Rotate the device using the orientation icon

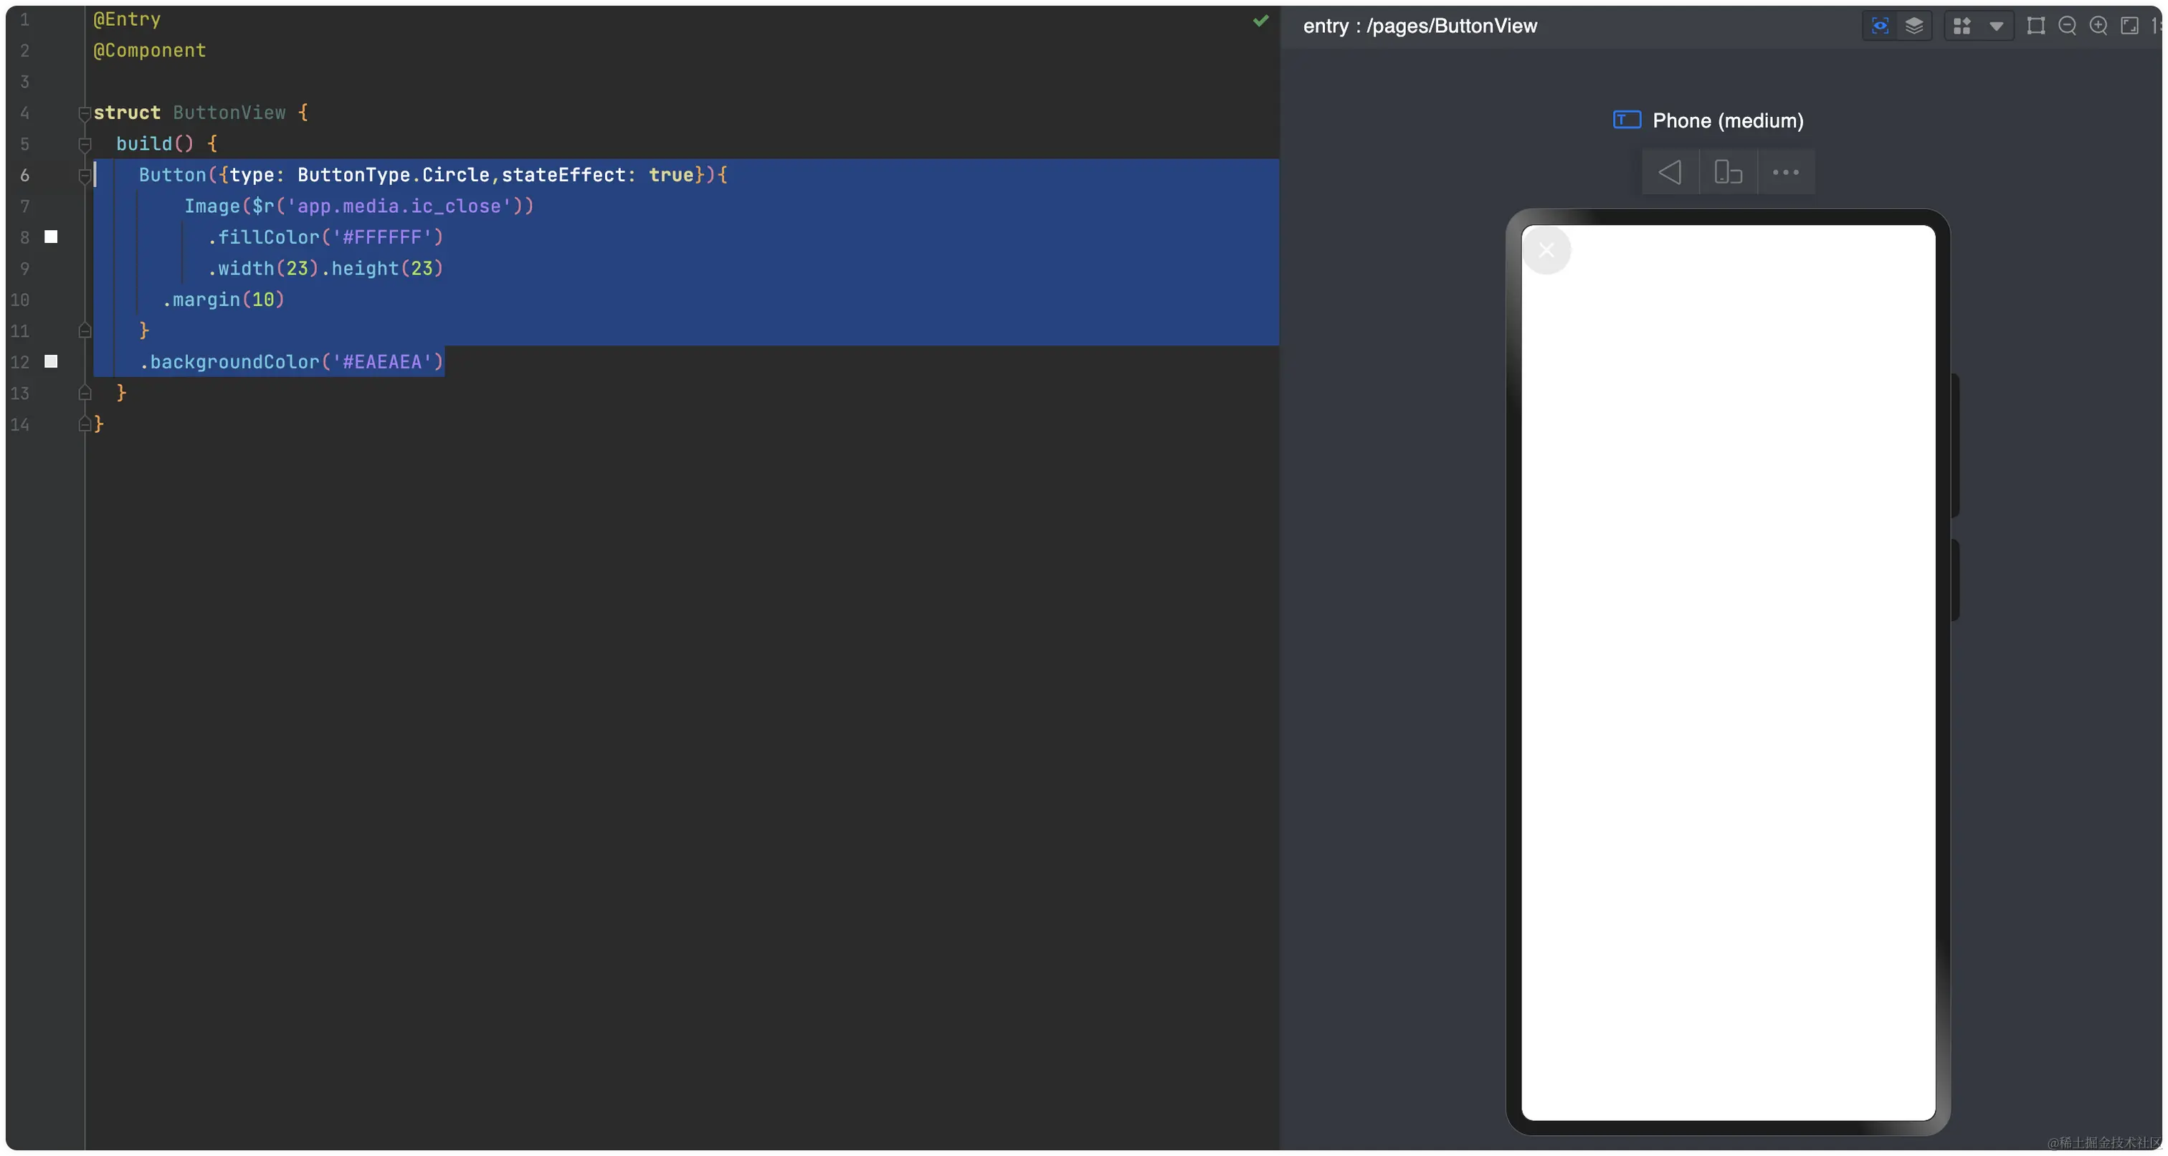click(1728, 173)
